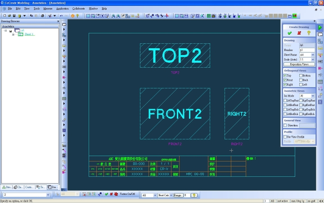Enable the Bottom orthogonal view
The width and height of the screenshot is (324, 203).
tap(301, 76)
